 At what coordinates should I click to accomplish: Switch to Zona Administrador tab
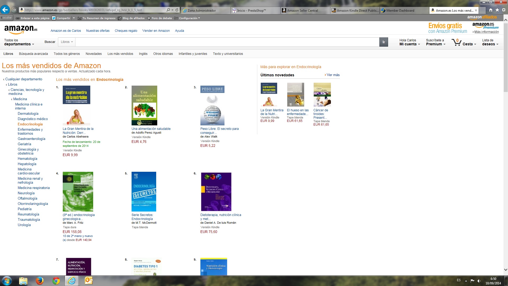205,10
